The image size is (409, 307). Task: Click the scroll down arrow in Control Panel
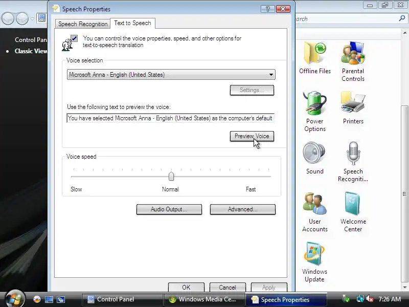[404, 287]
